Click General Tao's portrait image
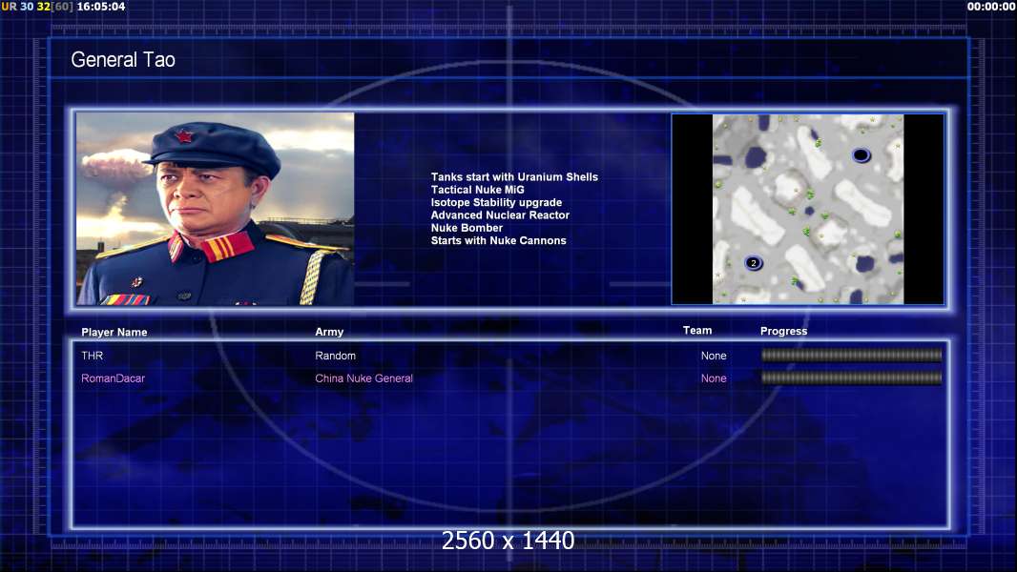The image size is (1017, 572). 216,209
